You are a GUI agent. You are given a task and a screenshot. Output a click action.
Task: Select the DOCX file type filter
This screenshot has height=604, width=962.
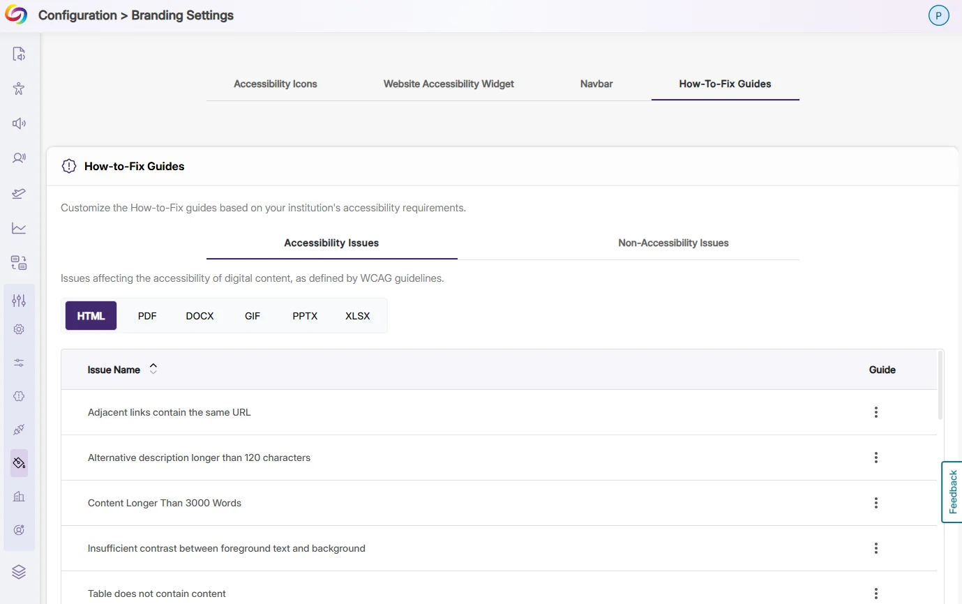click(x=200, y=316)
